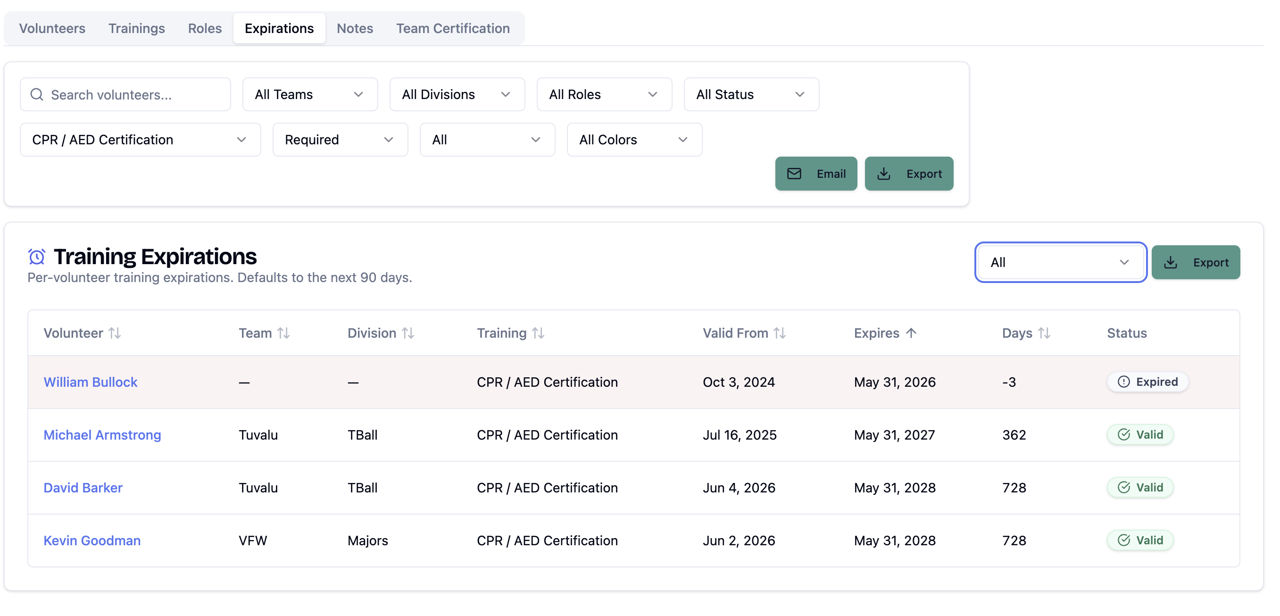1280x616 pixels.
Task: Open William Bullock volunteer link
Action: (91, 382)
